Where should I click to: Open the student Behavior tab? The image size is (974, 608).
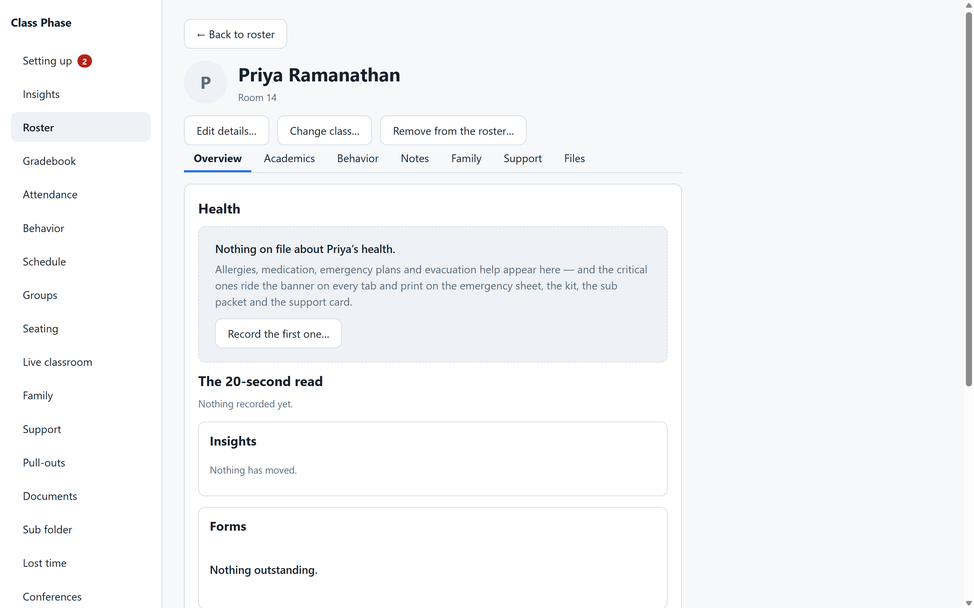coord(358,158)
